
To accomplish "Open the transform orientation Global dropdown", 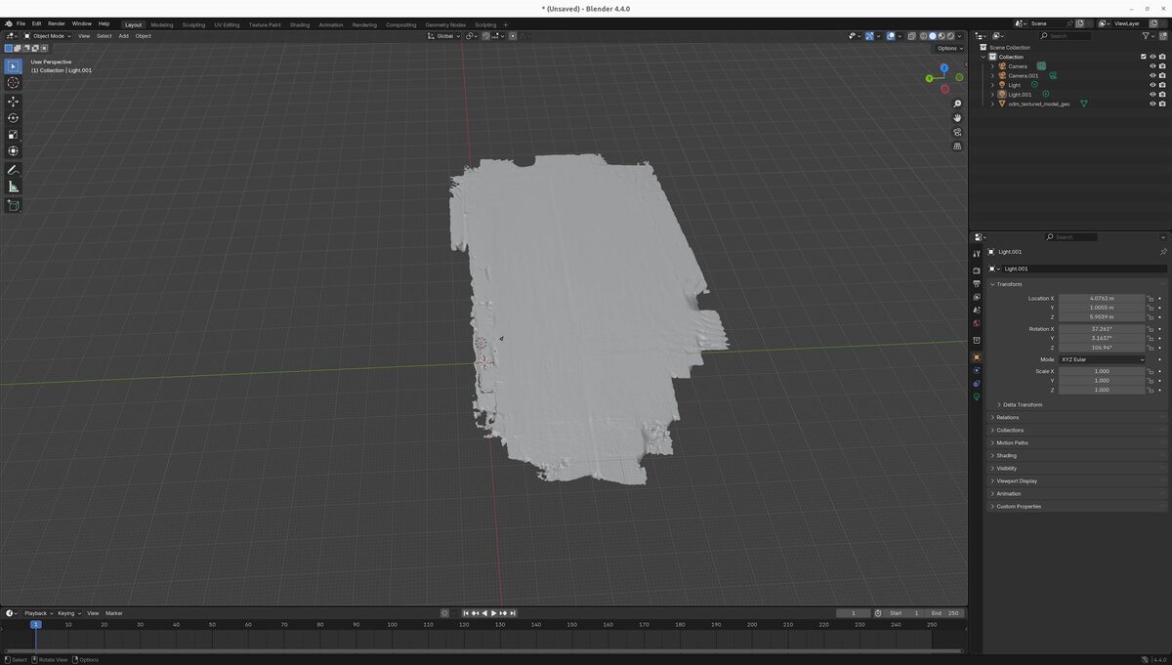I will click(x=445, y=35).
